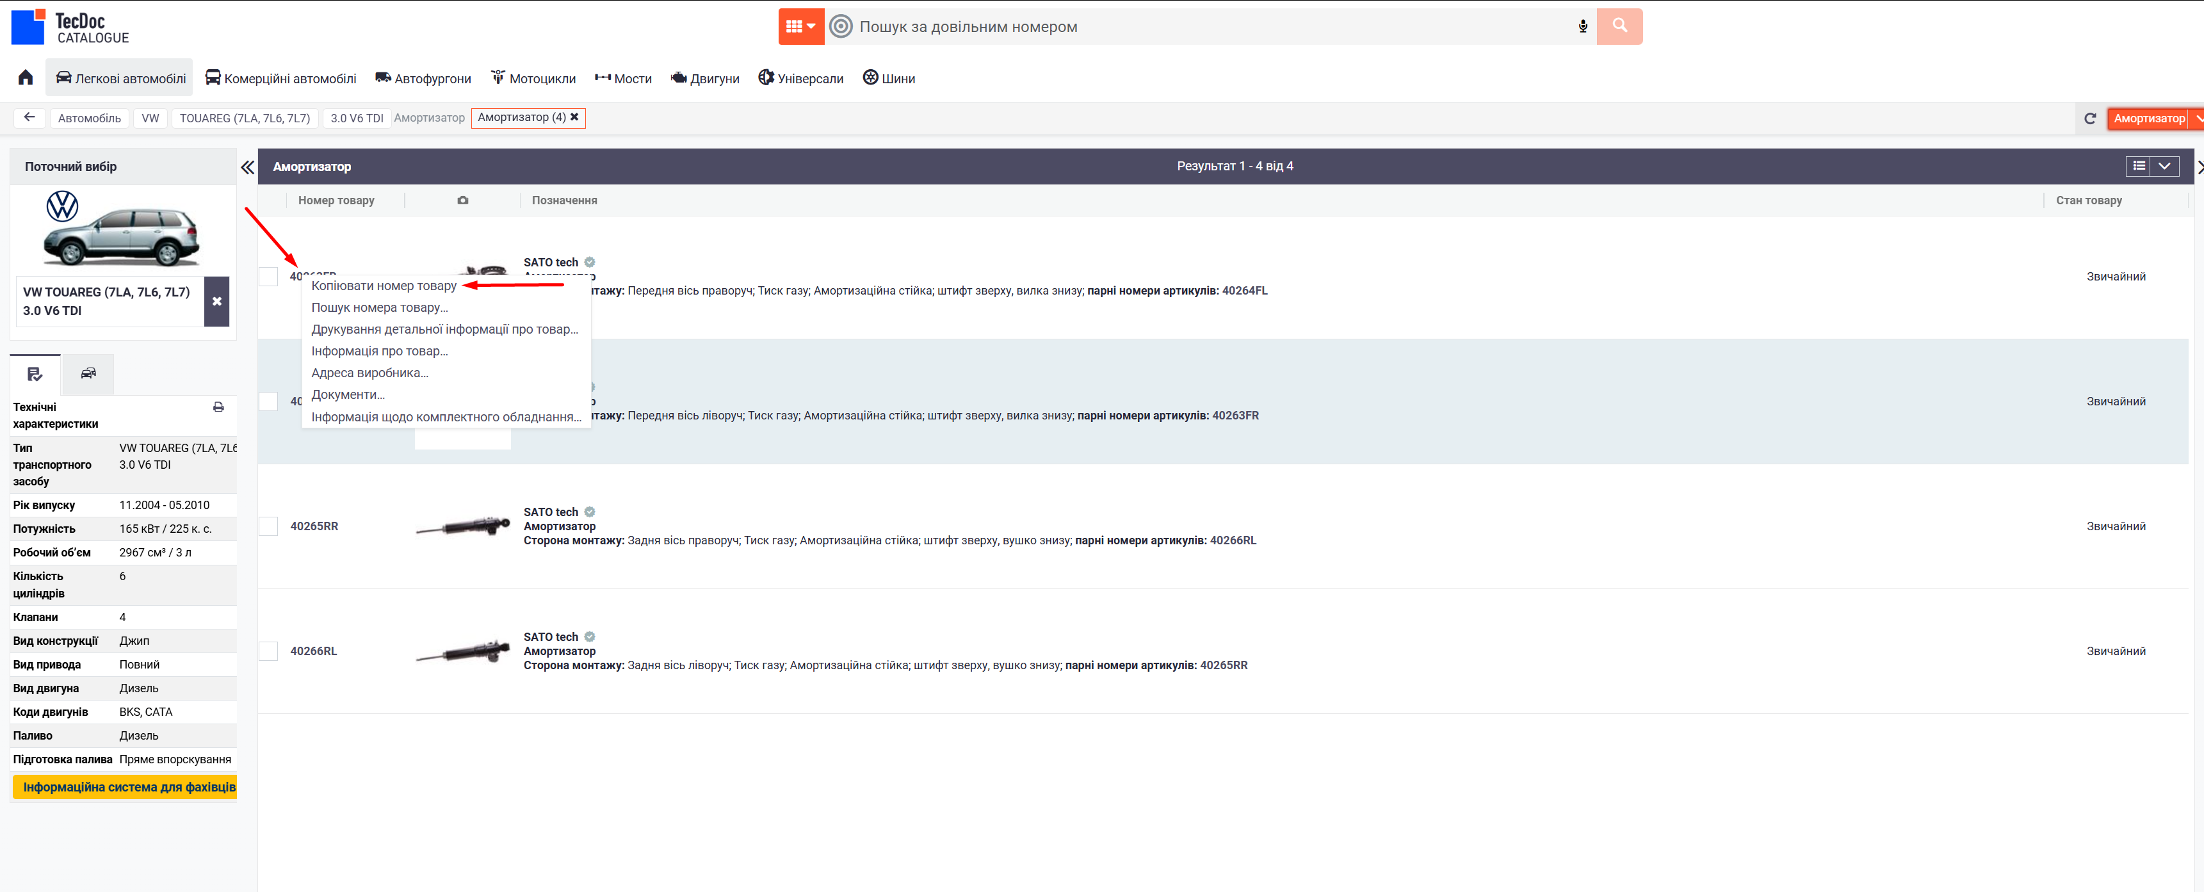Click the list view icon in results header
The height and width of the screenshot is (892, 2204).
2138,166
